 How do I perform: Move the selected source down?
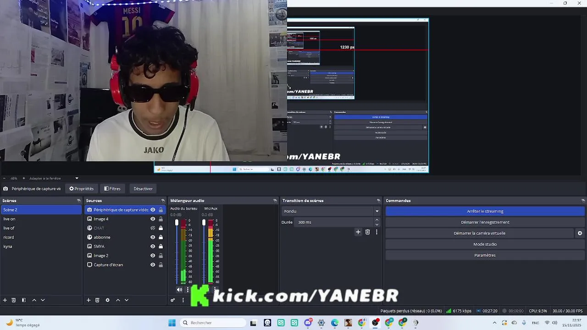click(x=127, y=300)
